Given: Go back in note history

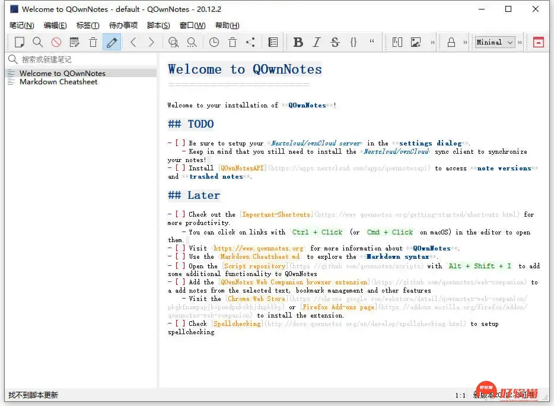Looking at the screenshot, I should click(x=133, y=42).
